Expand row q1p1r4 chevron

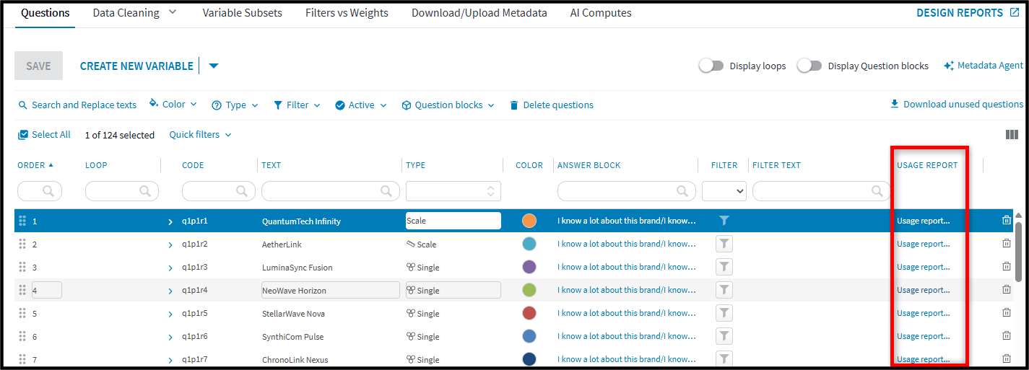171,291
